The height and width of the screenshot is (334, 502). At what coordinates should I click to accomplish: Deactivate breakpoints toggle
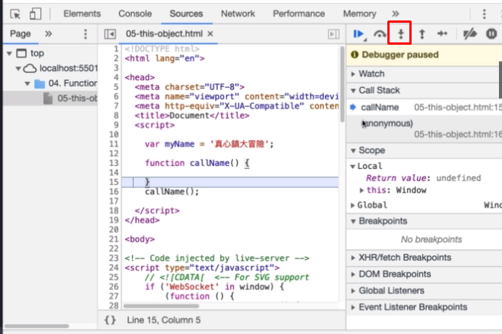(x=470, y=33)
